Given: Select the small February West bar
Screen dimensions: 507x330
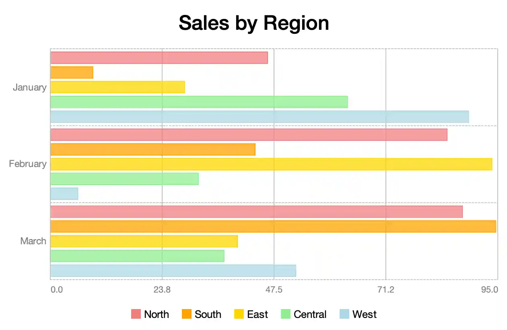Looking at the screenshot, I should pyautogui.click(x=64, y=194).
